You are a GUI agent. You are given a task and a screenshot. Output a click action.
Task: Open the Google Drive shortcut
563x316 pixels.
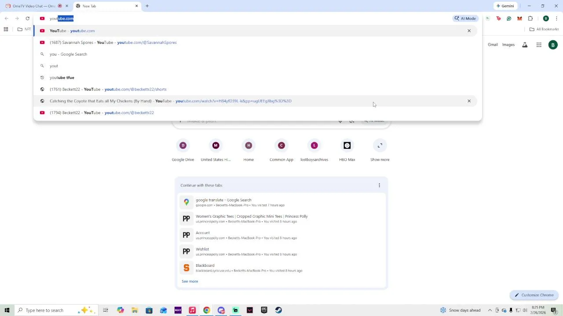coord(183,151)
